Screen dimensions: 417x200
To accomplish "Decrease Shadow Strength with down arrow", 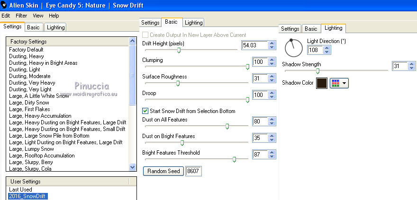I will tap(411, 68).
